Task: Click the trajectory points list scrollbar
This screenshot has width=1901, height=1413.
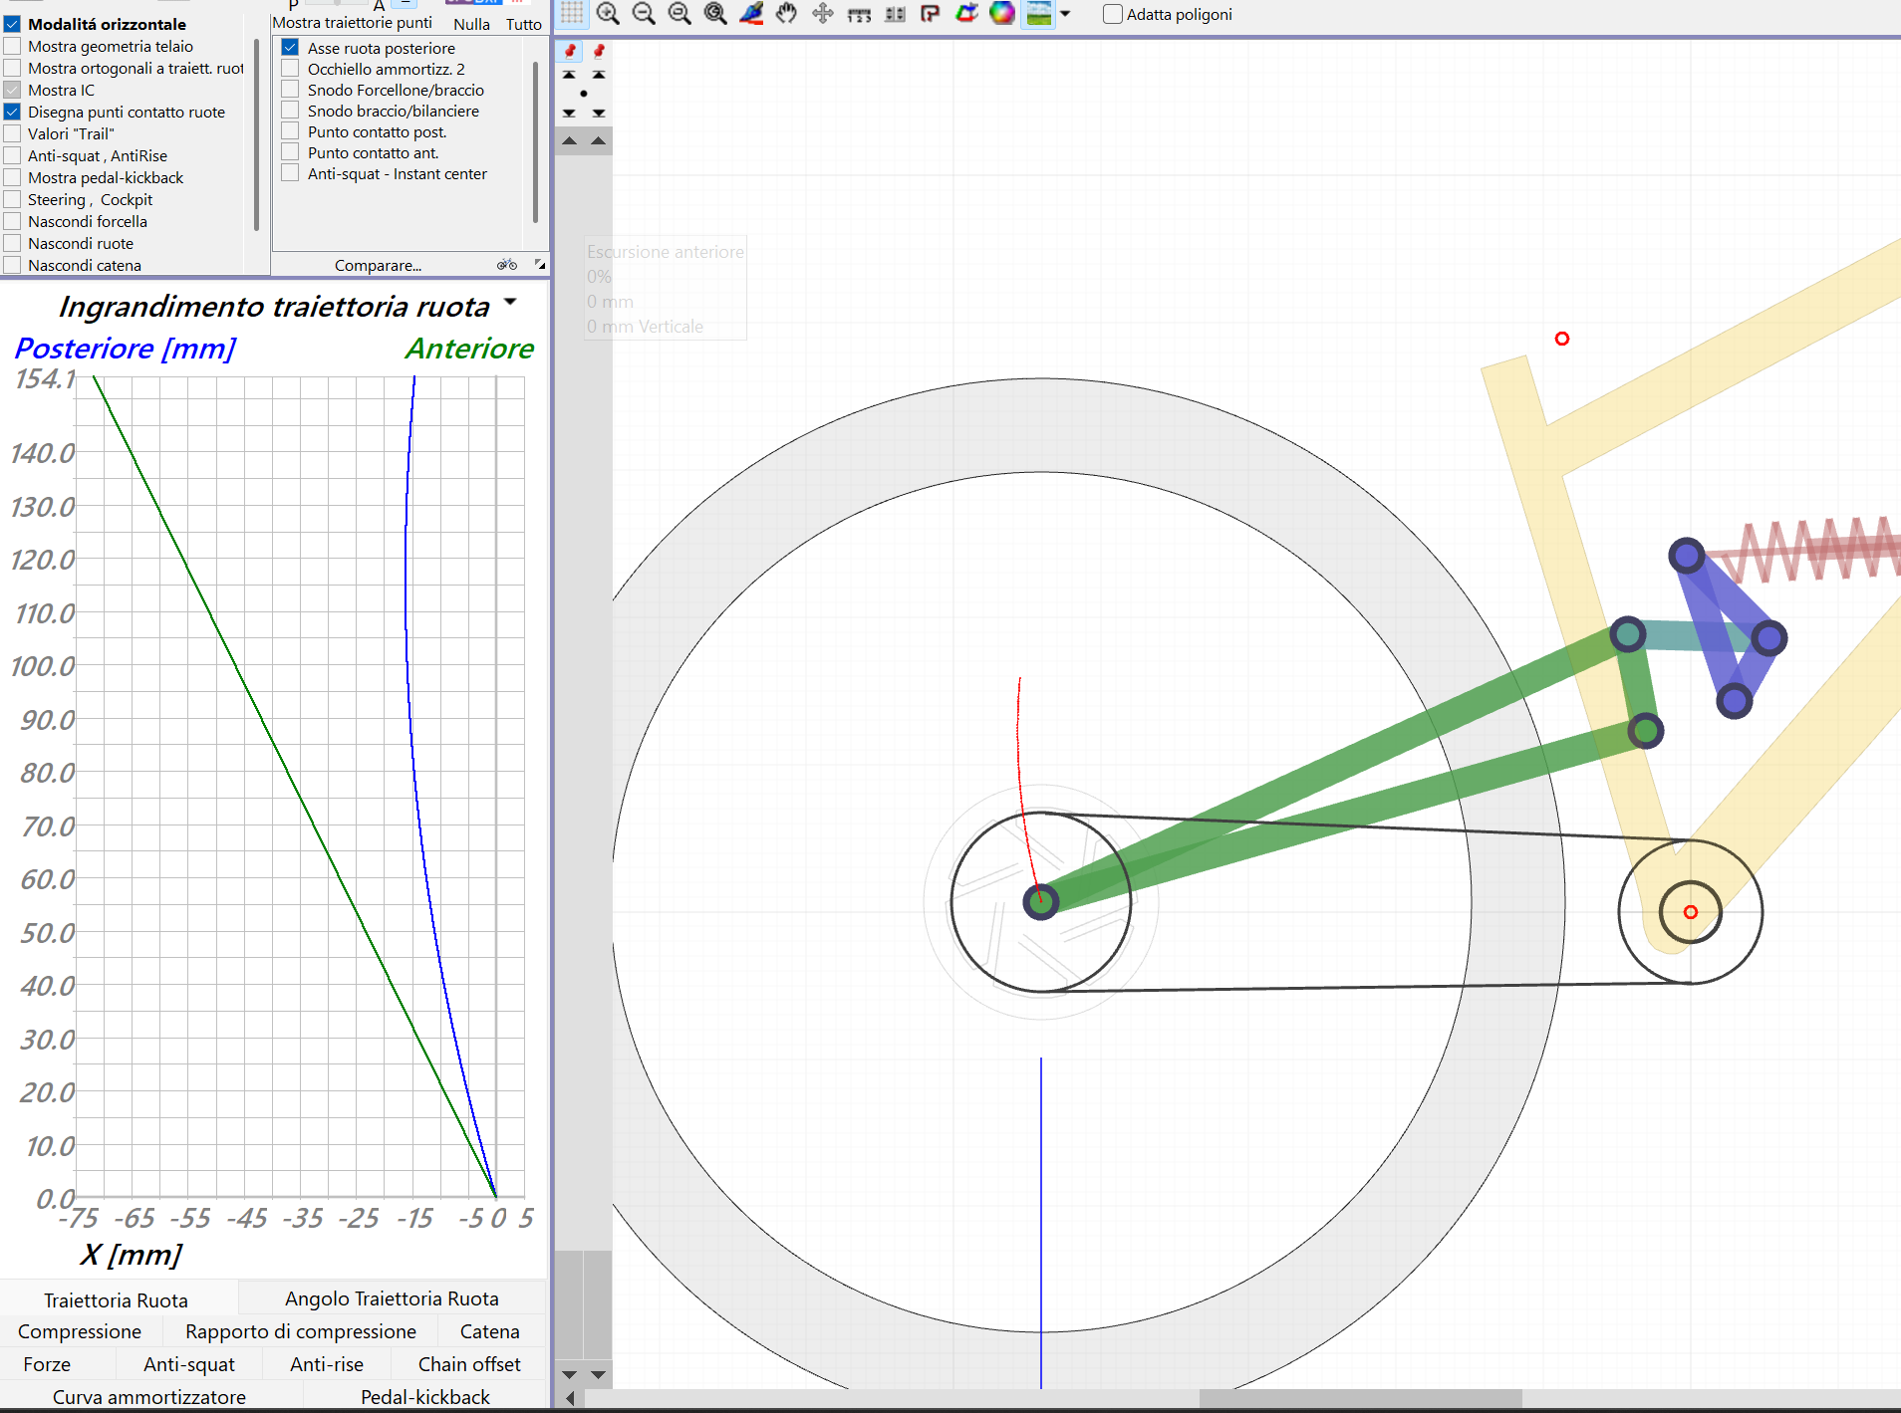Action: (x=536, y=141)
